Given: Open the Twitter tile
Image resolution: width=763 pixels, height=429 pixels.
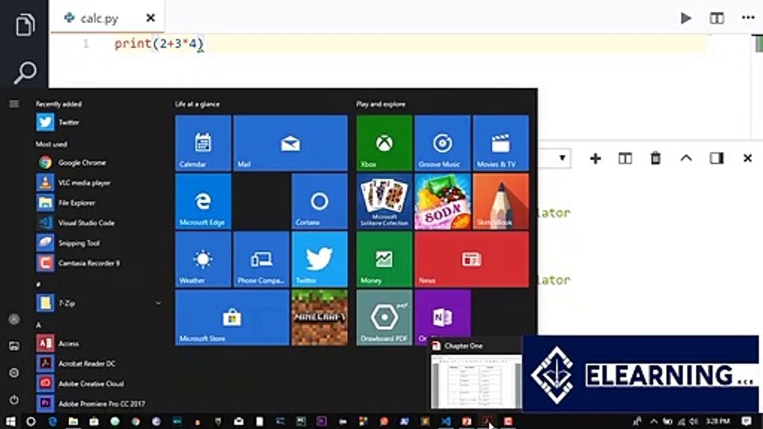Looking at the screenshot, I should coord(320,259).
